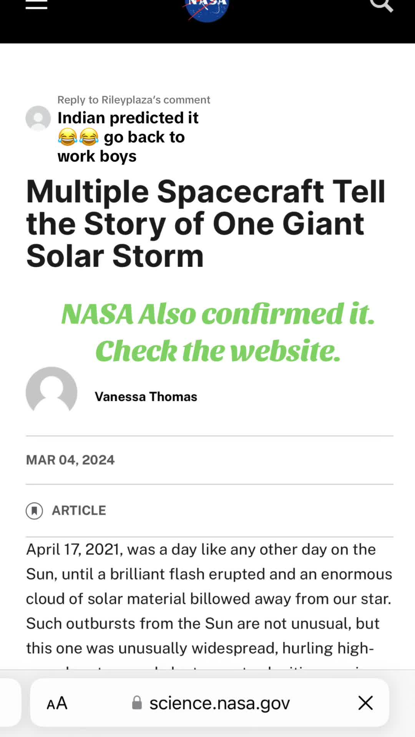Tap the ARTICLE category label
Screen dimensions: 415x737
79,511
